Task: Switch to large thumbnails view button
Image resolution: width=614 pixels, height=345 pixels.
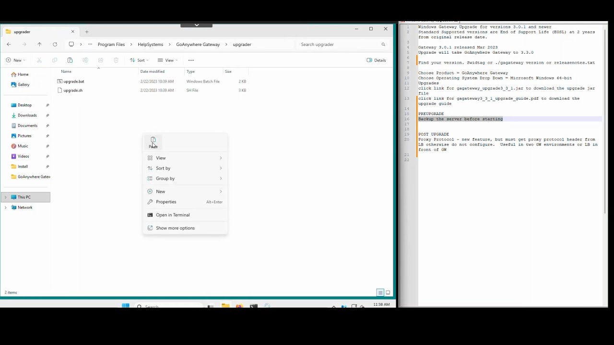Action: (388, 293)
